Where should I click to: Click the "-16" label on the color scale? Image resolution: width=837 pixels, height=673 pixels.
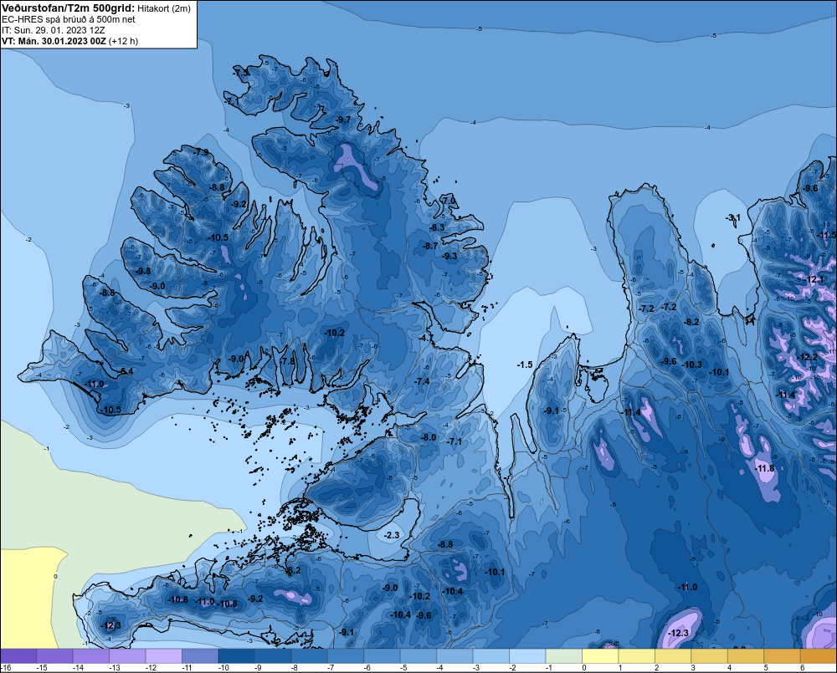coord(6,668)
